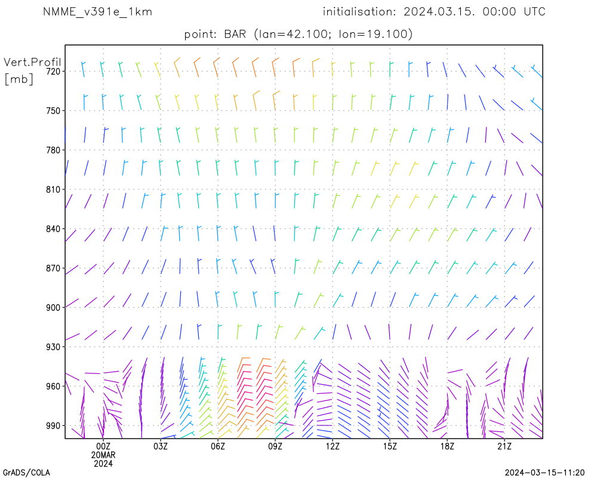597x478 pixels.
Task: Click the 18Z time axis label
Action: click(x=447, y=446)
